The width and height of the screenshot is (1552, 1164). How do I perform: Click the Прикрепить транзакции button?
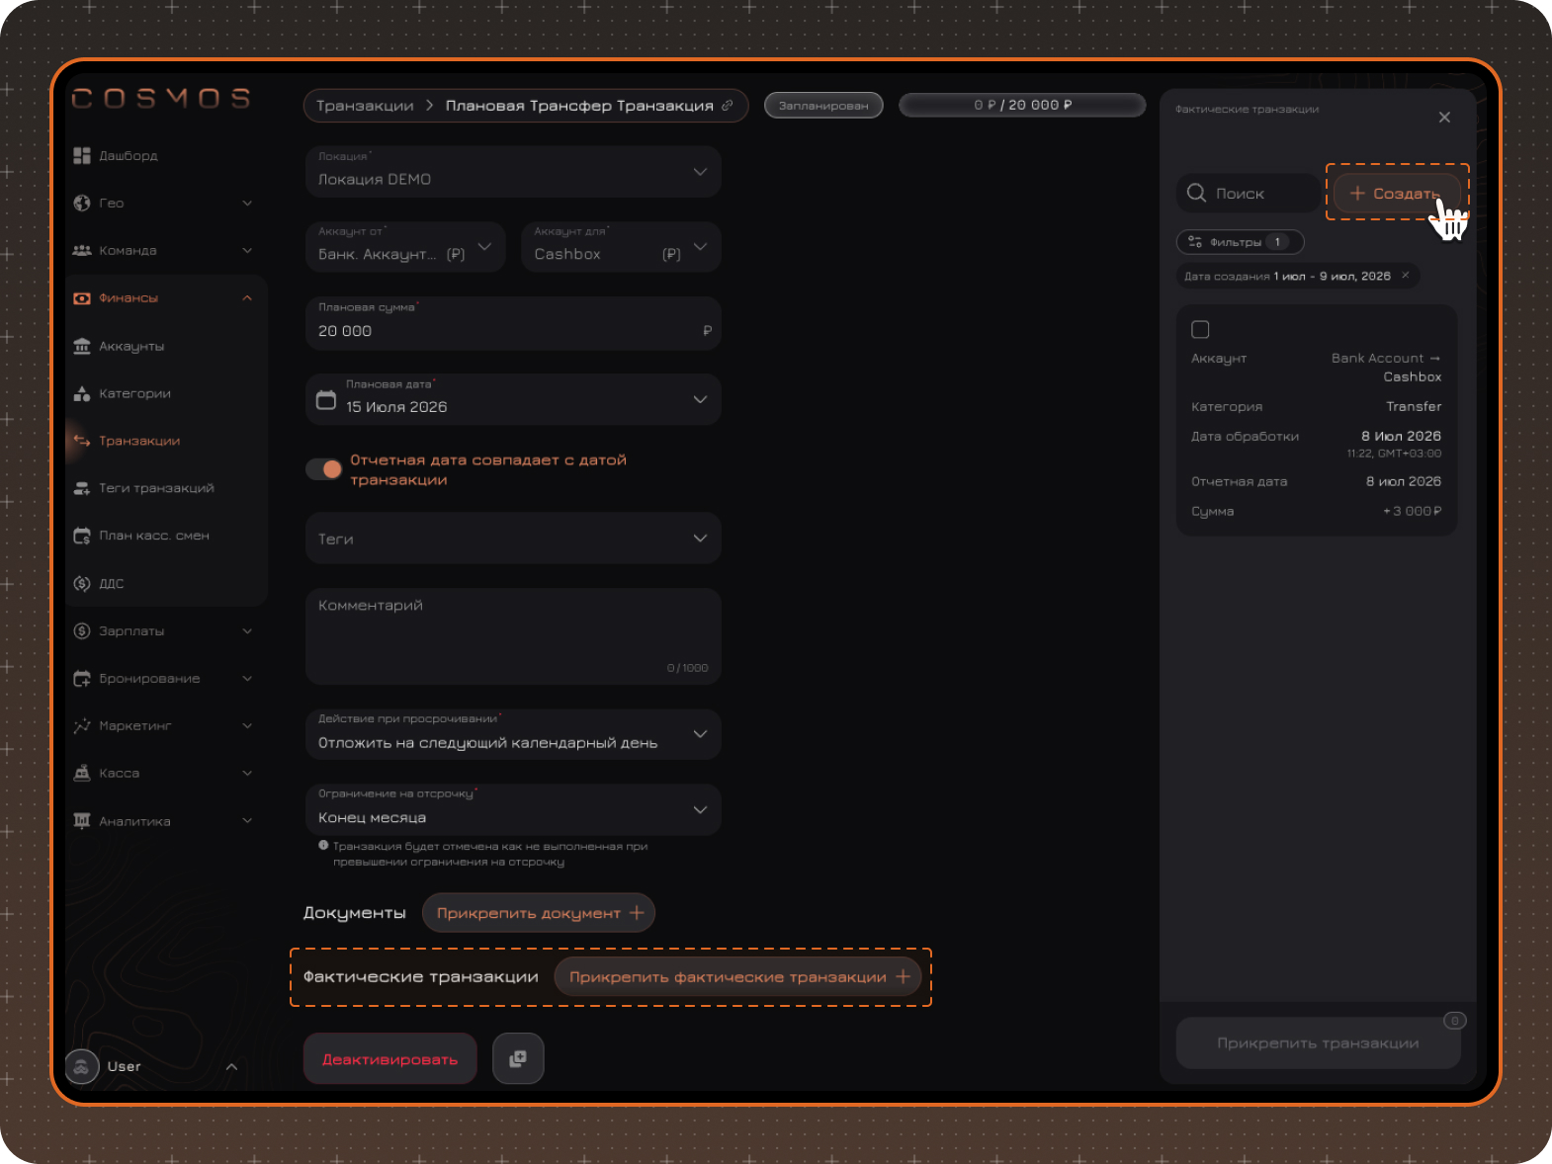point(1318,1042)
